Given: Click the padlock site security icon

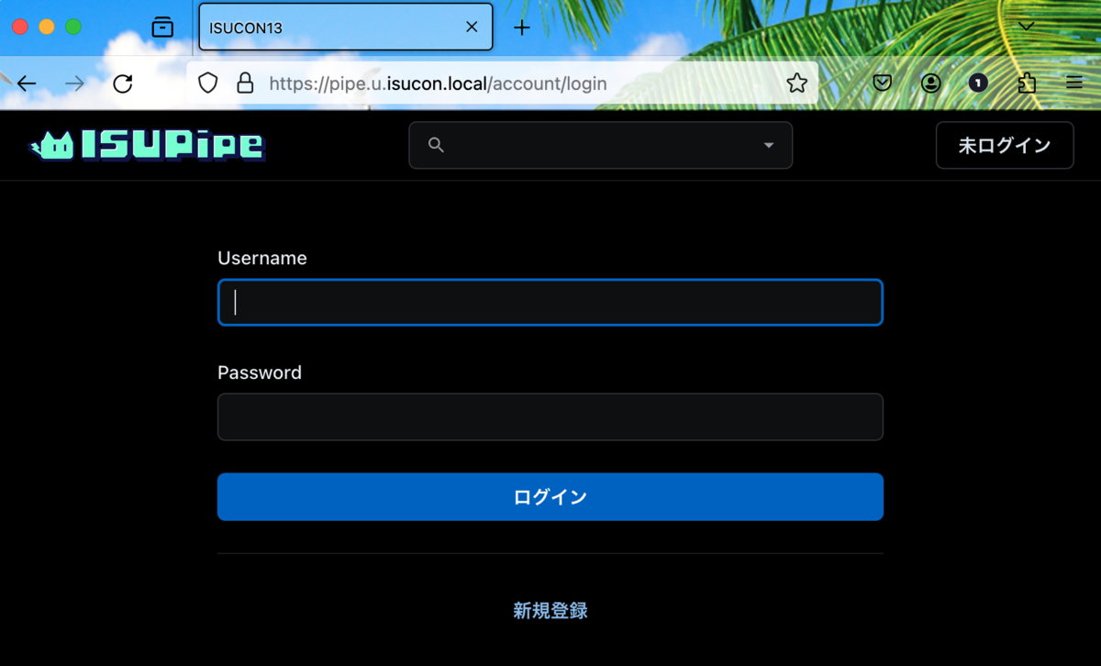Looking at the screenshot, I should [244, 83].
